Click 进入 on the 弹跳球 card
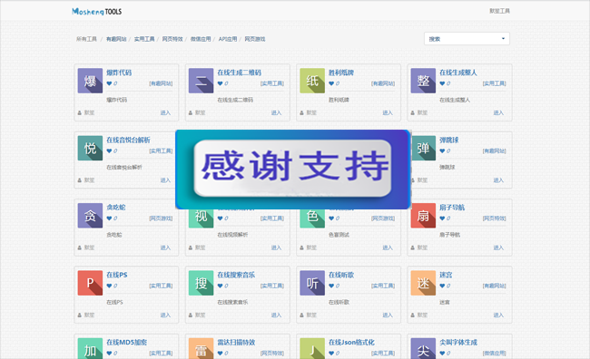This screenshot has width=590, height=359. (x=498, y=180)
